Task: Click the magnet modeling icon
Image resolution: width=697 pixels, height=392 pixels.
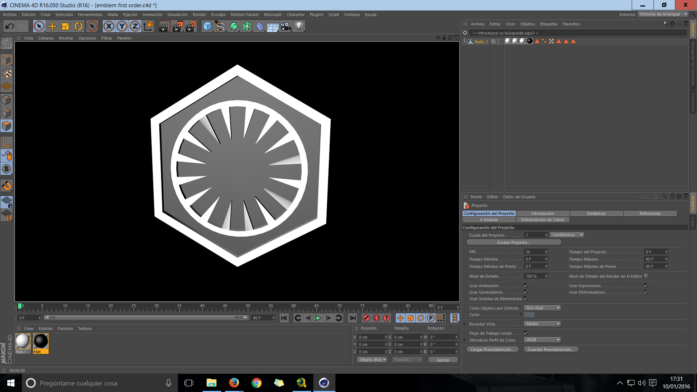Action: (x=7, y=186)
